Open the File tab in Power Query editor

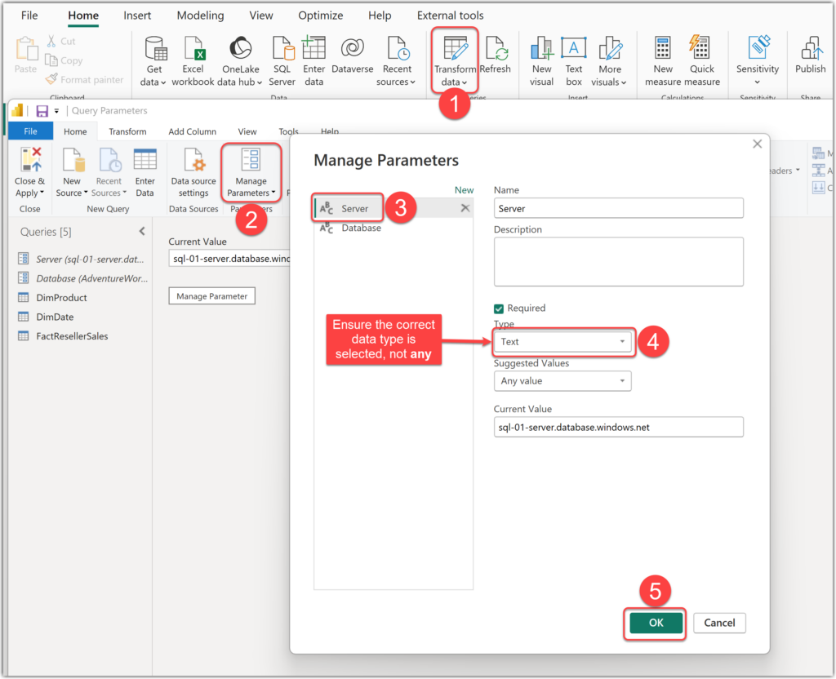[x=30, y=131]
